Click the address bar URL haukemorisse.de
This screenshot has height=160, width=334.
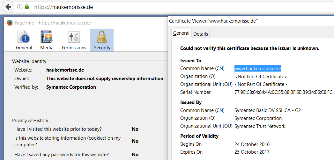(63, 7)
